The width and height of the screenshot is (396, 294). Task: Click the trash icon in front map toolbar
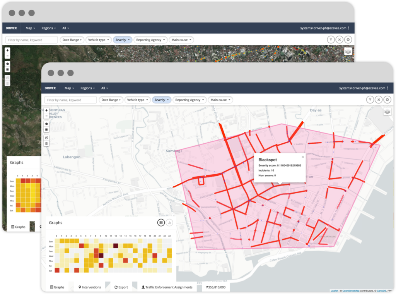[x=46, y=143]
